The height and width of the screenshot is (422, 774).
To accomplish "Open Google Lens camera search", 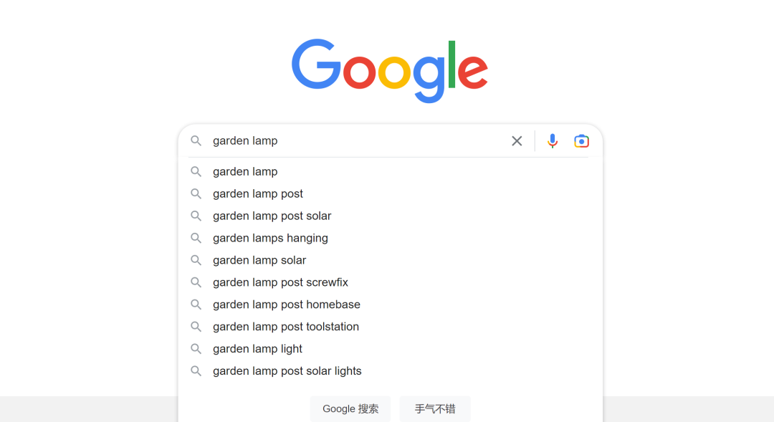I will (x=581, y=140).
